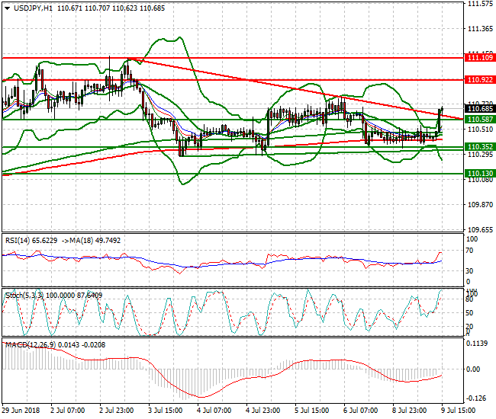Select the 6 Jul 07:00 time label
This screenshot has width=496, height=419.
click(x=361, y=411)
